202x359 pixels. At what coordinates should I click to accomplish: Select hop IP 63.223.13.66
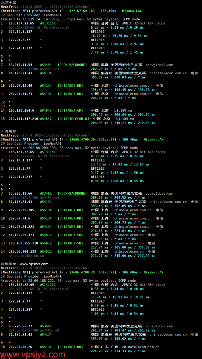tap(20, 193)
